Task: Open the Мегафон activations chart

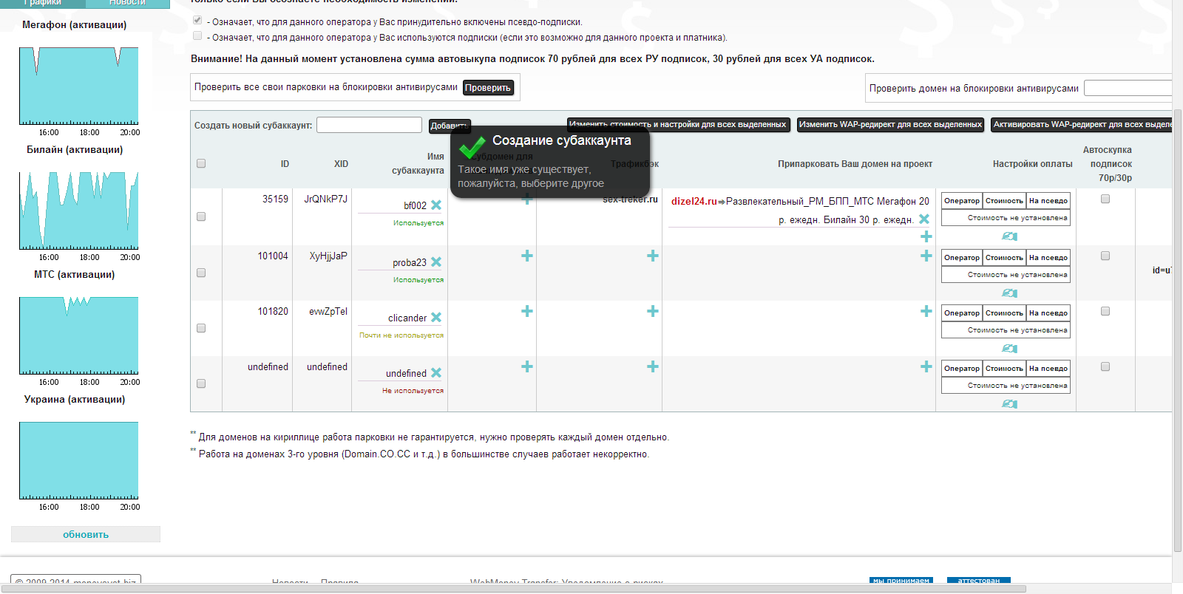Action: point(78,86)
